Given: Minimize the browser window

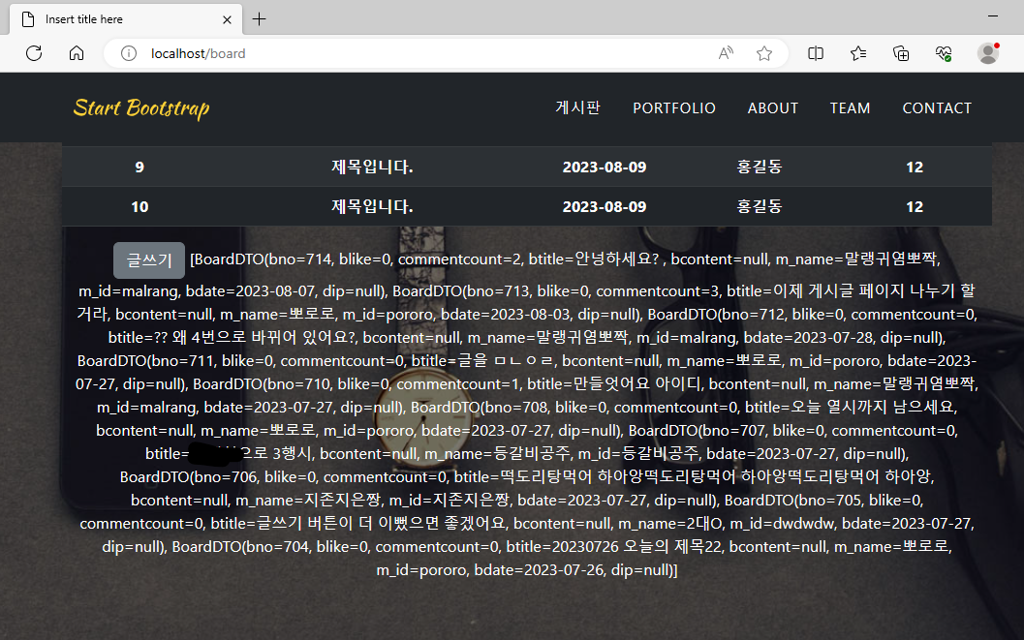Looking at the screenshot, I should pyautogui.click(x=993, y=15).
